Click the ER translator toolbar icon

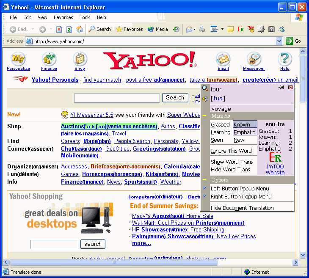tap(240, 29)
